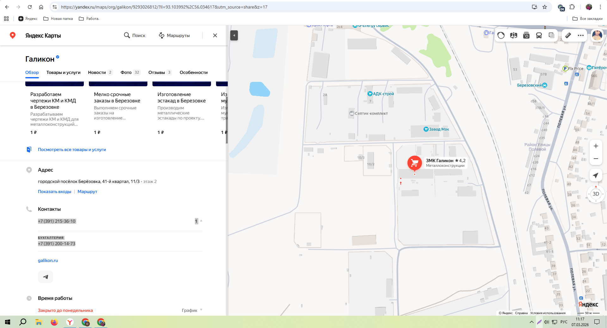This screenshot has height=328, width=607.
Task: Click Посмотреть все товары и услуги
Action: coord(72,149)
